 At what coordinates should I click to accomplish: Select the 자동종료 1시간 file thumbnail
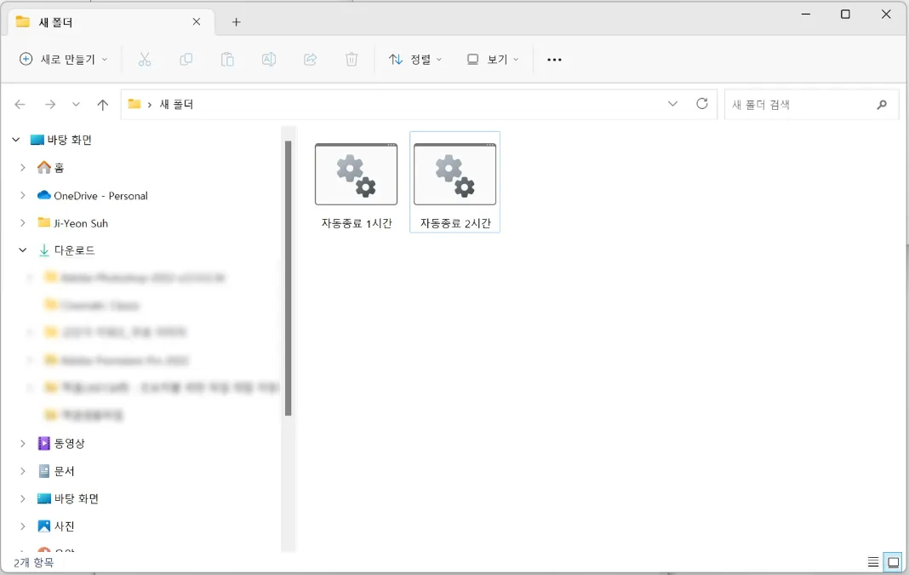click(356, 175)
